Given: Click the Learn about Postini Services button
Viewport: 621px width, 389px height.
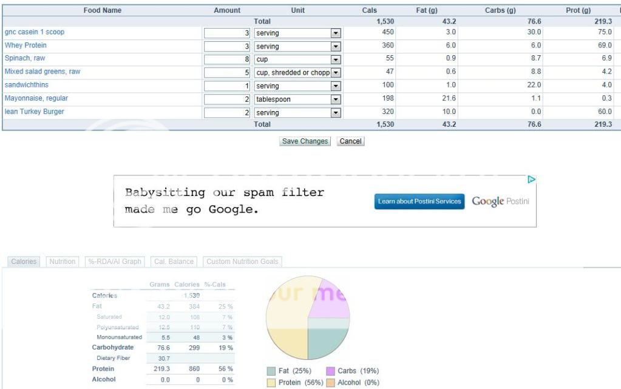Looking at the screenshot, I should (419, 201).
